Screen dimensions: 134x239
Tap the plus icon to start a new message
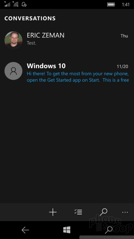coord(53,212)
